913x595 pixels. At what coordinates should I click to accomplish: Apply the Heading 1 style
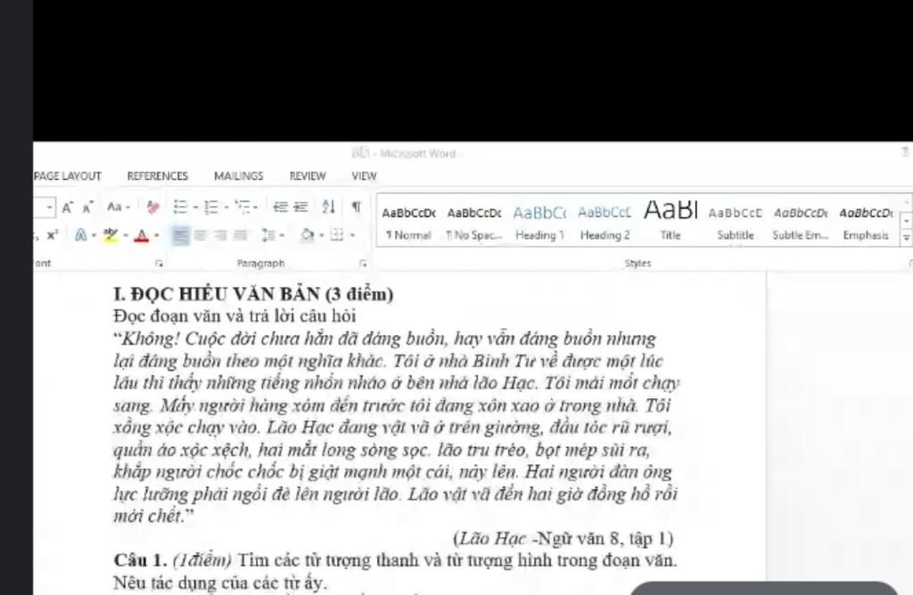[x=539, y=223]
